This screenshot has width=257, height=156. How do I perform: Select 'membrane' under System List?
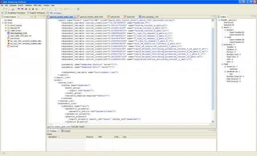click(233, 69)
